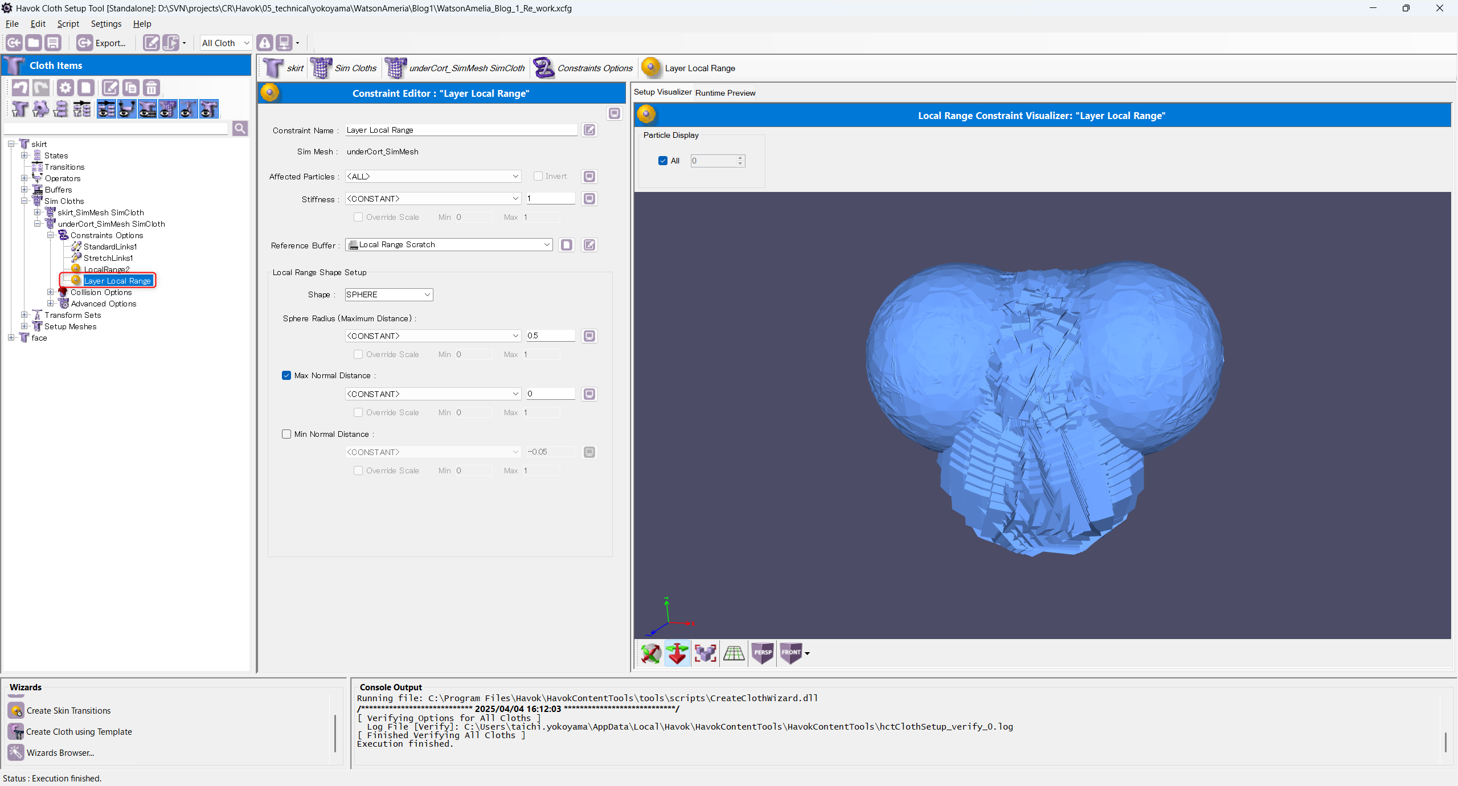Open the Script menu

tap(68, 23)
